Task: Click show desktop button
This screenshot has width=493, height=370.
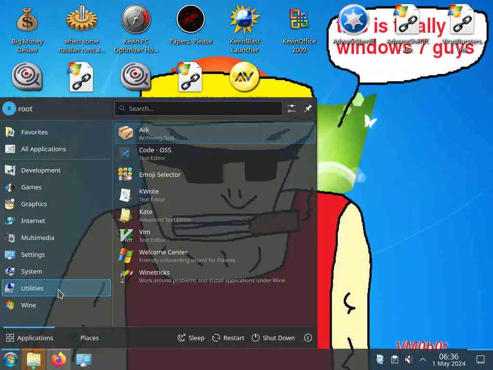Action: [x=480, y=359]
